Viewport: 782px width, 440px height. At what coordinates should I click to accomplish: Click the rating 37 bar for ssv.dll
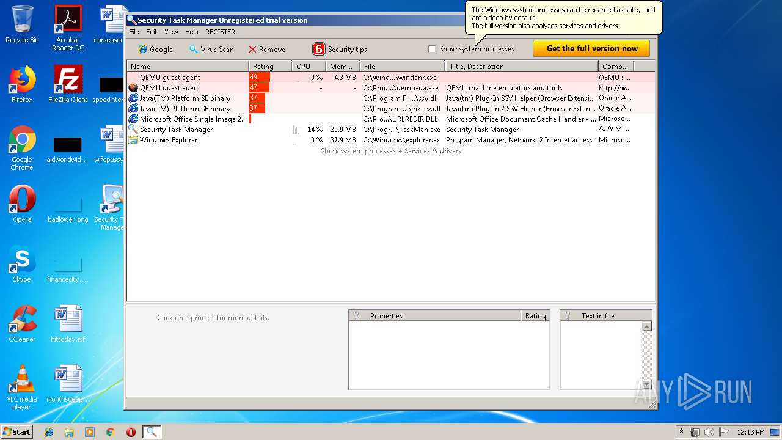[257, 98]
